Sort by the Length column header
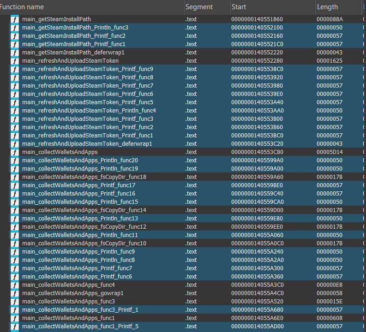 (x=338, y=7)
